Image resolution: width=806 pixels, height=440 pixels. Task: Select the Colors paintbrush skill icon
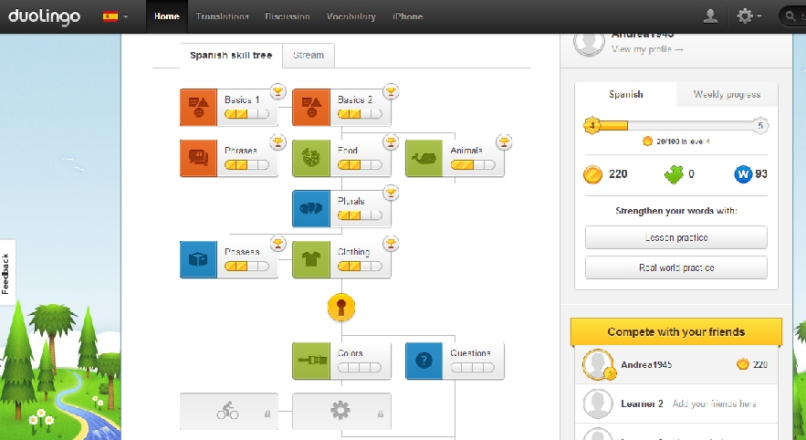pyautogui.click(x=310, y=361)
